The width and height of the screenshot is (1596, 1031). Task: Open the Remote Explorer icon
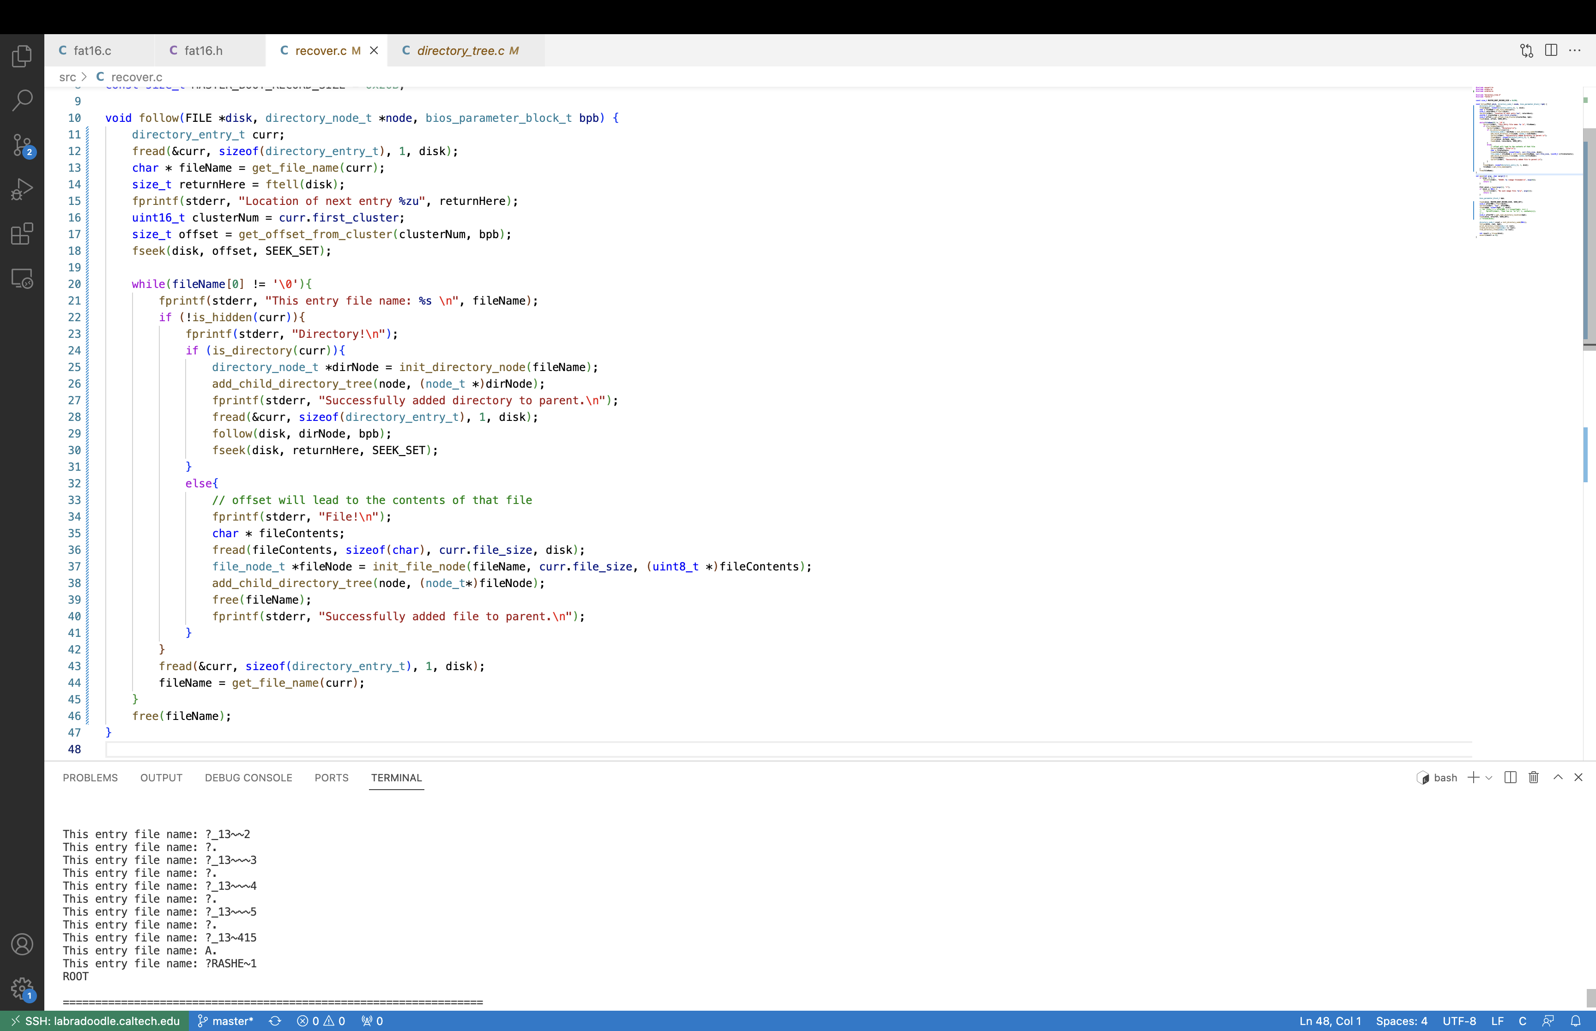point(22,278)
